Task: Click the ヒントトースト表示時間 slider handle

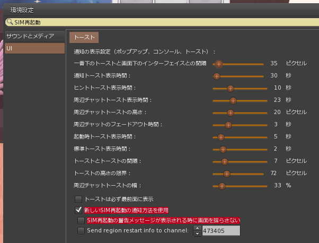Action: [x=230, y=88]
